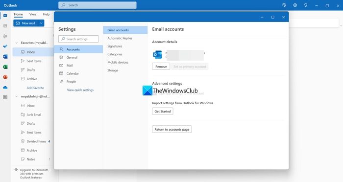Select Accounts in Settings sidebar
343x182 pixels.
pyautogui.click(x=78, y=49)
